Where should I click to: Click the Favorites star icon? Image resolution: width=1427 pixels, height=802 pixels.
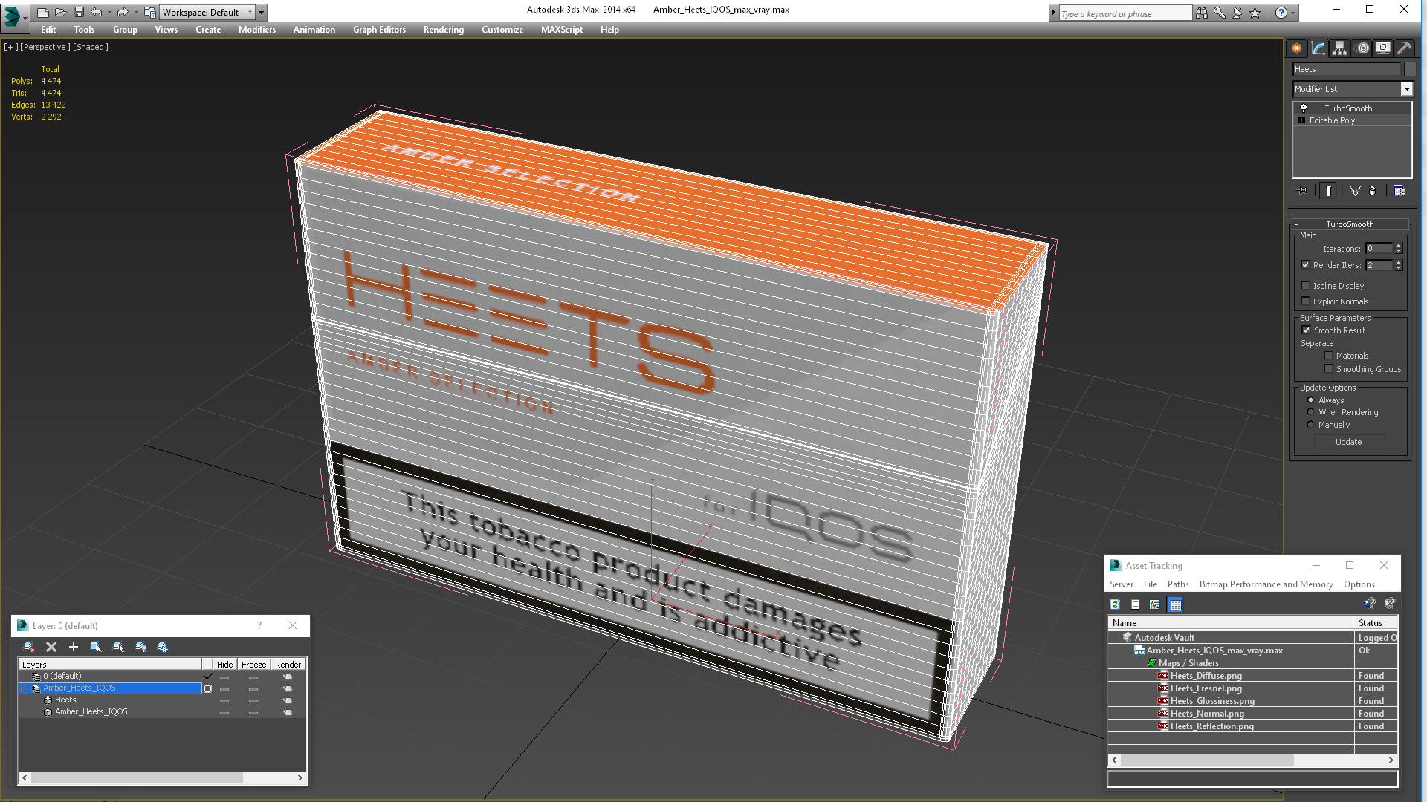click(x=1255, y=13)
